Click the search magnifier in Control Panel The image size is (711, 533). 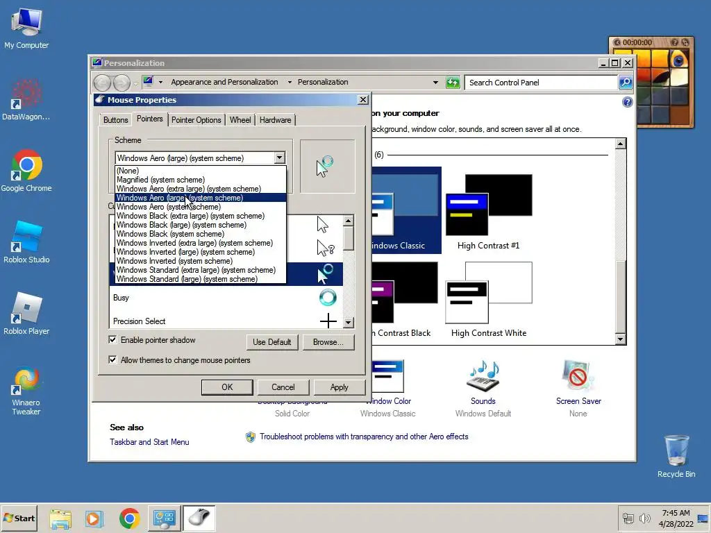(x=626, y=83)
